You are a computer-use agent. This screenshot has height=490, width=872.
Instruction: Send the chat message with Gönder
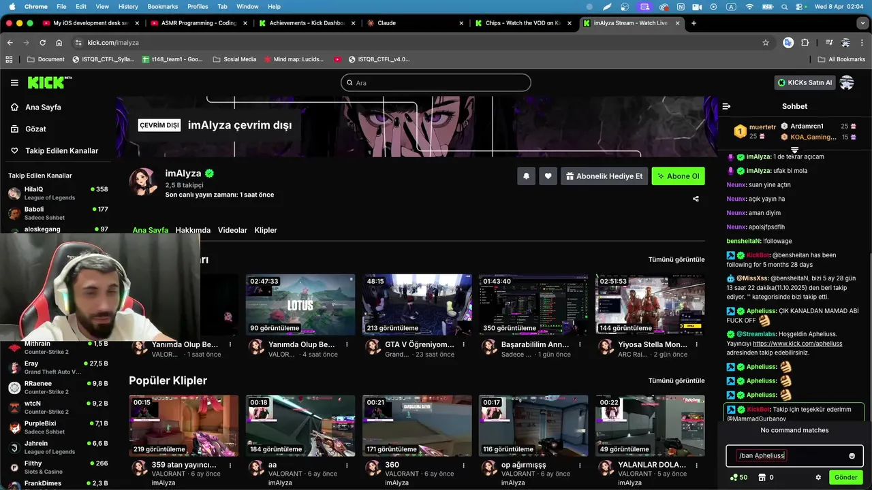(846, 478)
